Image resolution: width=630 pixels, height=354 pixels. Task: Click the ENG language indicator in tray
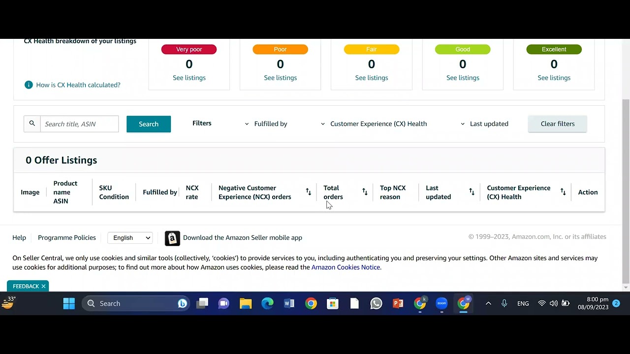click(523, 303)
